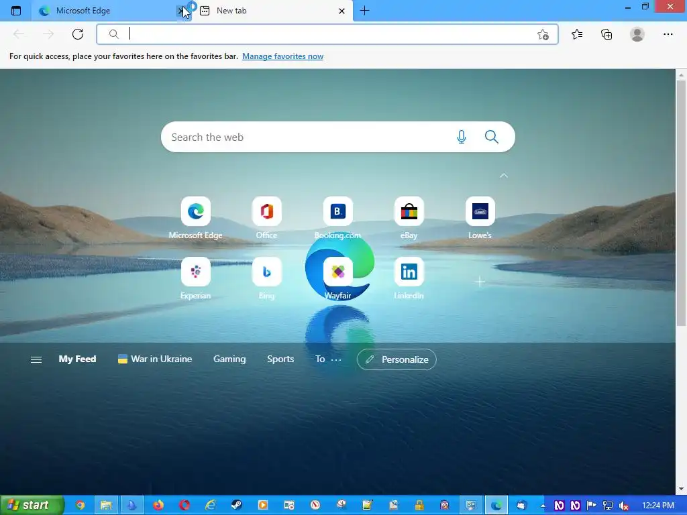Click the taskbar clock 12:24 PM
The image size is (687, 515).
[658, 506]
